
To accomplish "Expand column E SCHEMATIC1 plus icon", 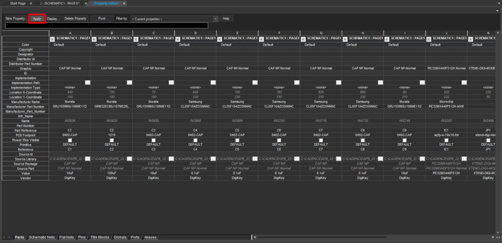I will click(219, 39).
